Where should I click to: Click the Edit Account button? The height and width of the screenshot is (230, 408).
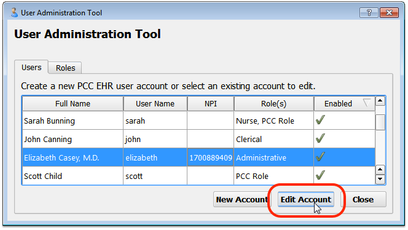306,199
